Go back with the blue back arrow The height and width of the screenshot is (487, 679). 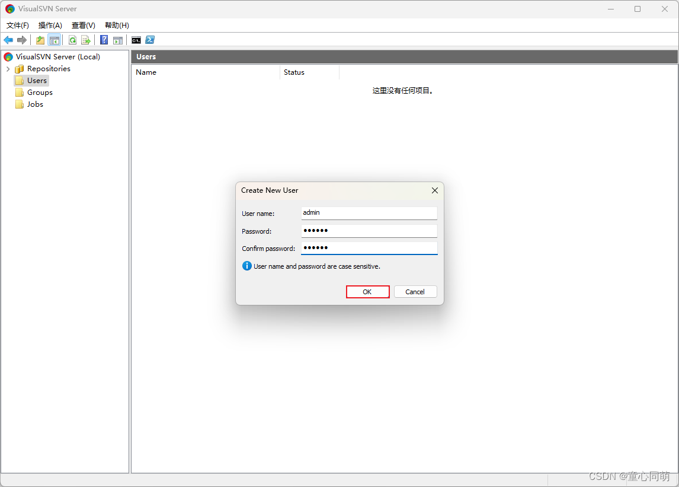click(x=8, y=40)
